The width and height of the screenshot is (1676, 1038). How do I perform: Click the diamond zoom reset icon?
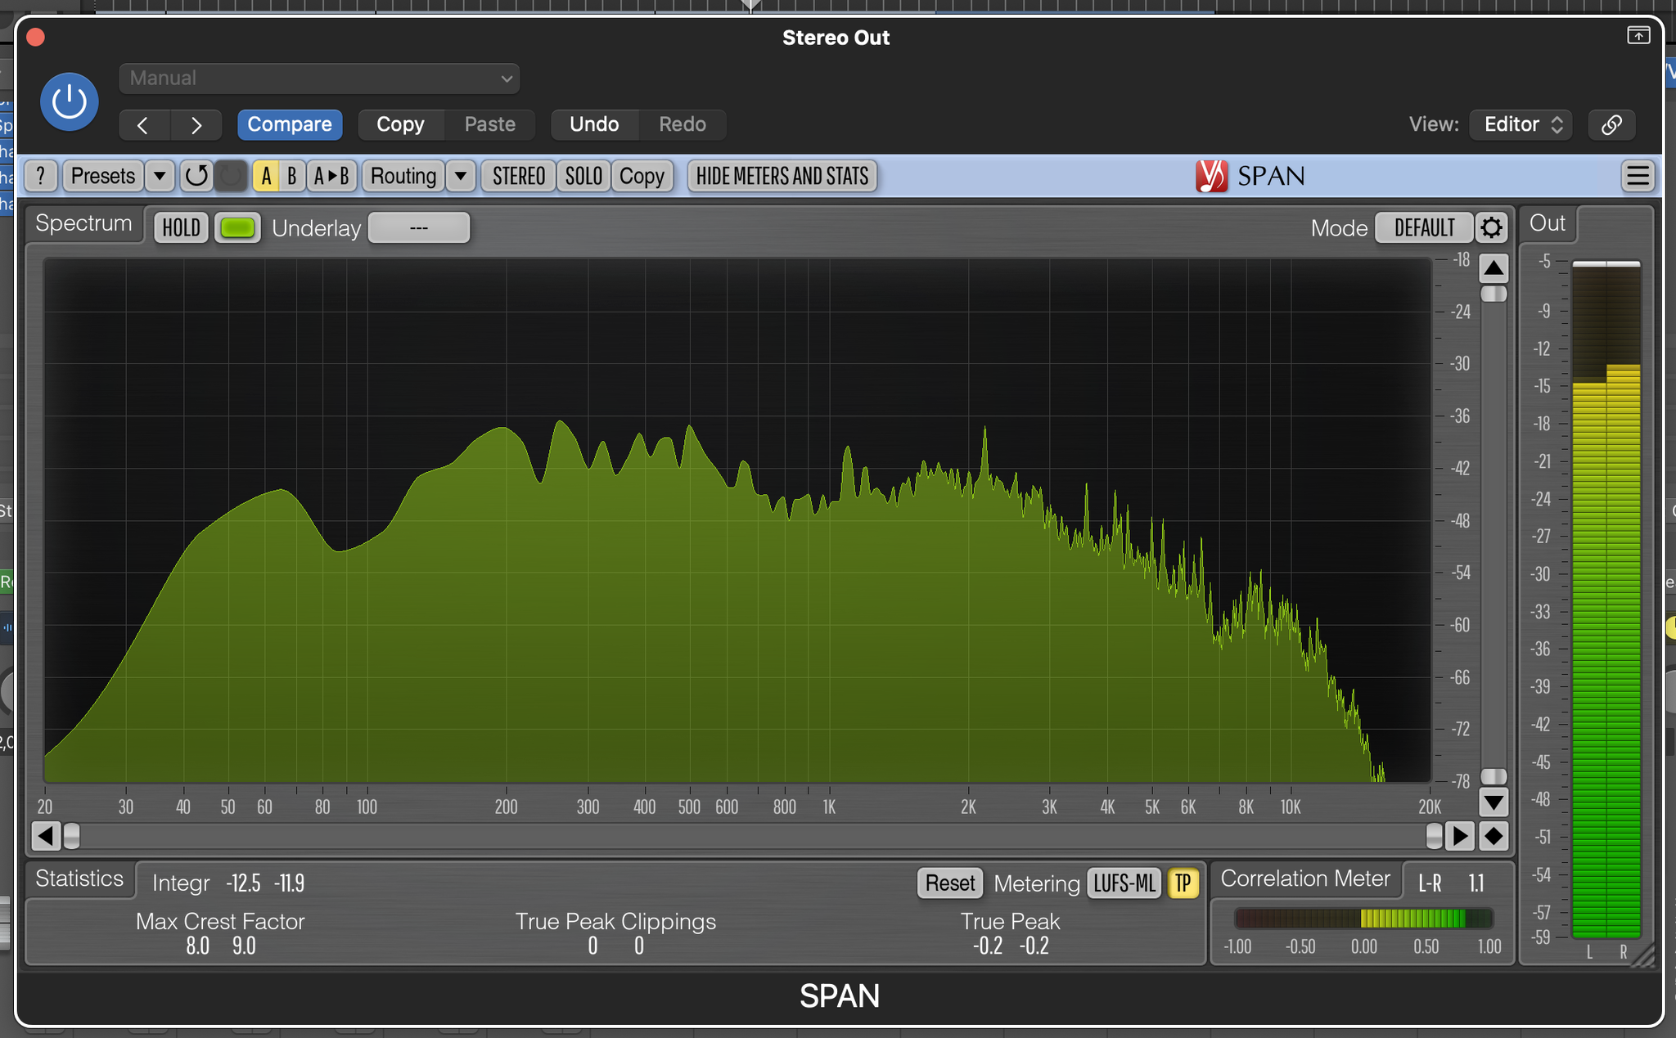pyautogui.click(x=1494, y=836)
